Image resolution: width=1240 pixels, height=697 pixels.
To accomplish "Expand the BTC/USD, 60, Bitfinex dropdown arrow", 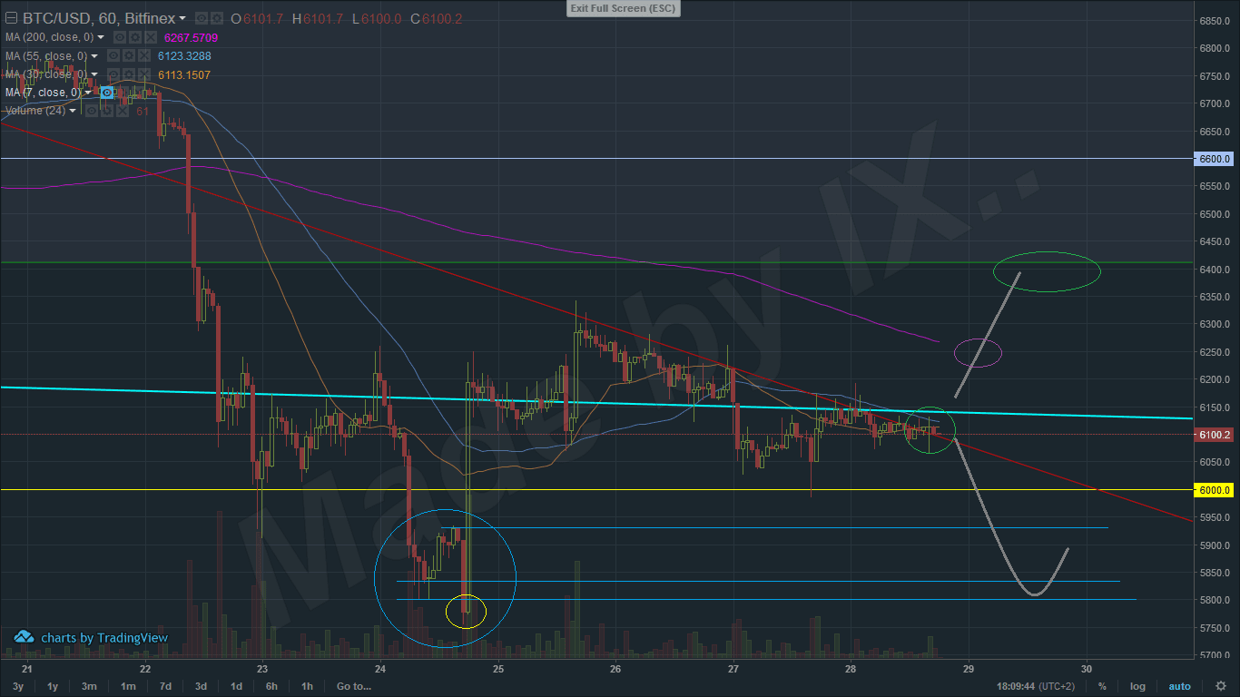I will tap(182, 18).
